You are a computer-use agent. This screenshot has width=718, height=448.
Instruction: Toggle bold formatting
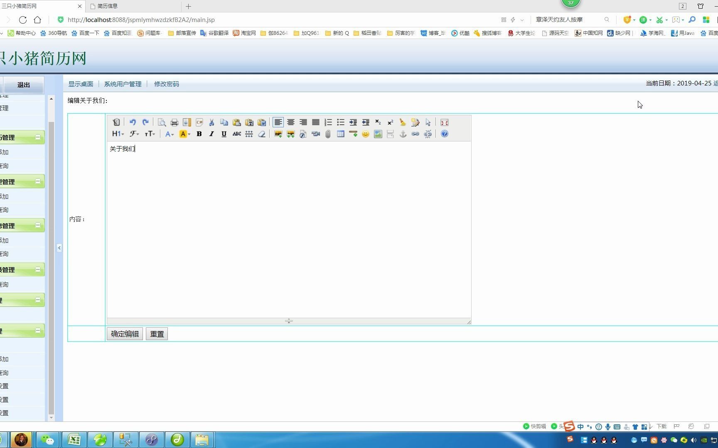[199, 134]
